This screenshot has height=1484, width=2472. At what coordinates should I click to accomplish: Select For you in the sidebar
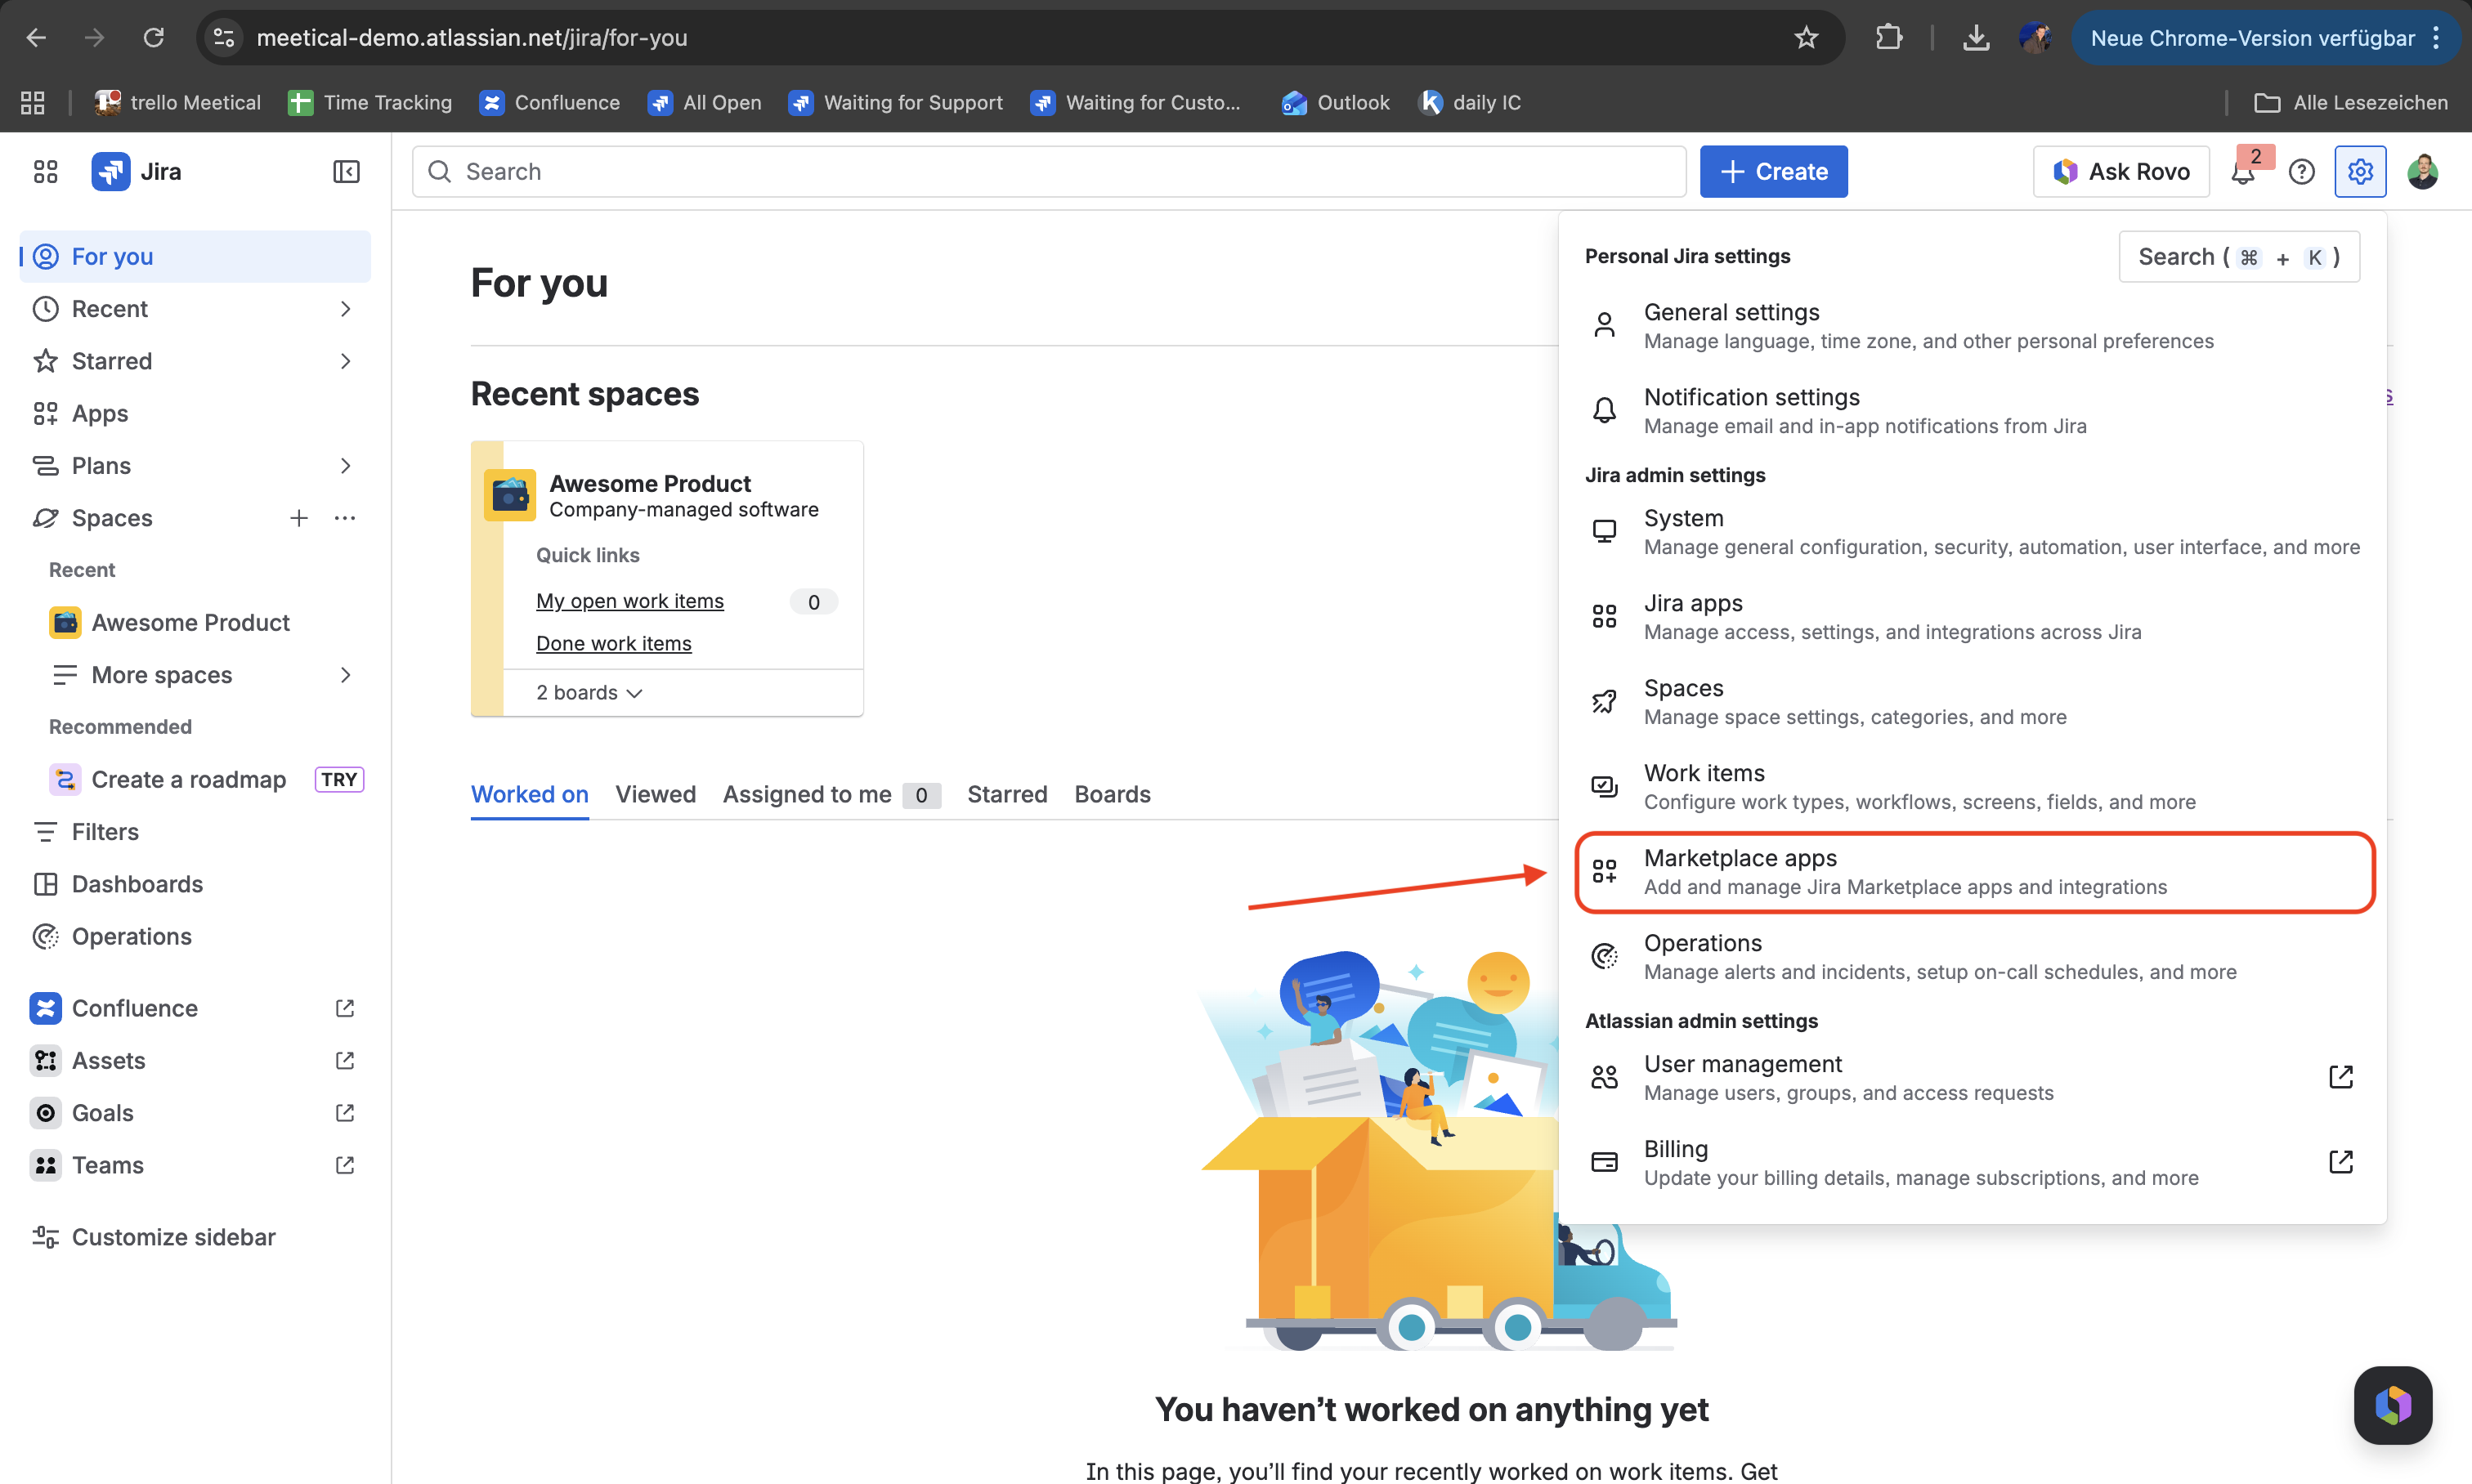click(x=194, y=257)
